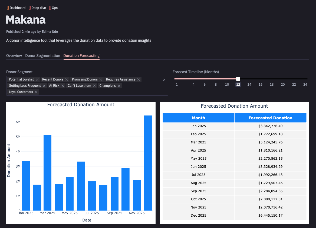Click the bar chart title text
The image size is (316, 228).
[81, 105]
